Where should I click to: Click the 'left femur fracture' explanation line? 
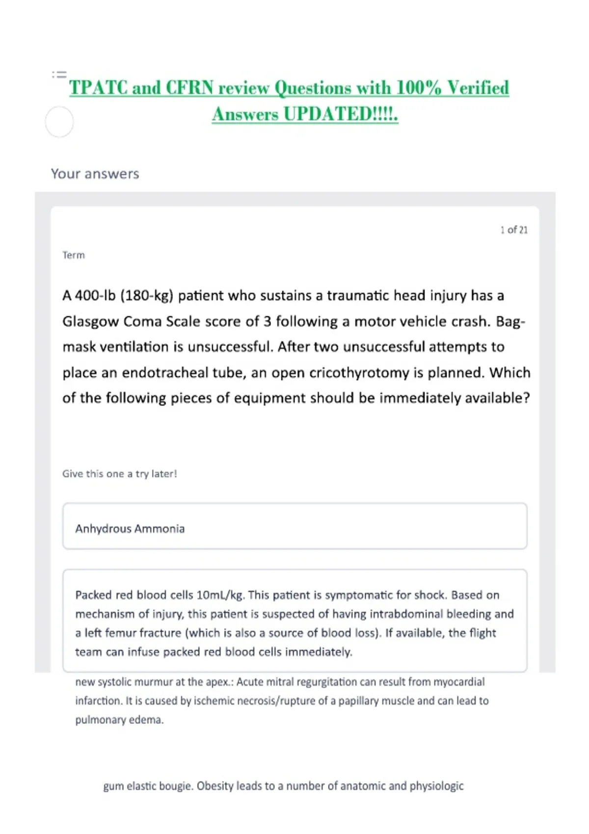[286, 633]
